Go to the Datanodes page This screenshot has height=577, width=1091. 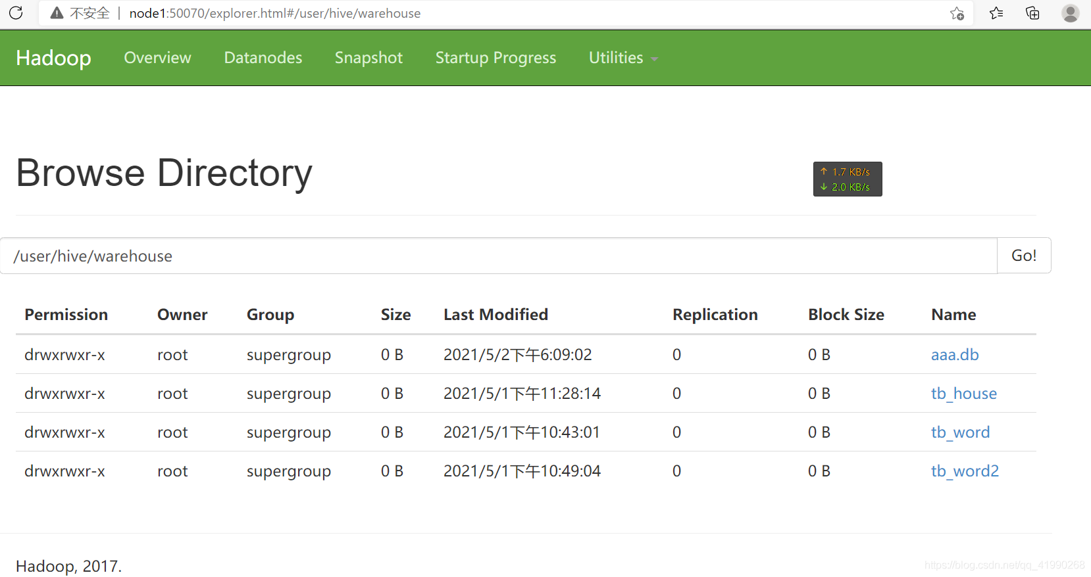[263, 58]
